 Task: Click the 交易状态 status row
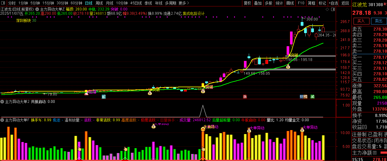coord(369,140)
